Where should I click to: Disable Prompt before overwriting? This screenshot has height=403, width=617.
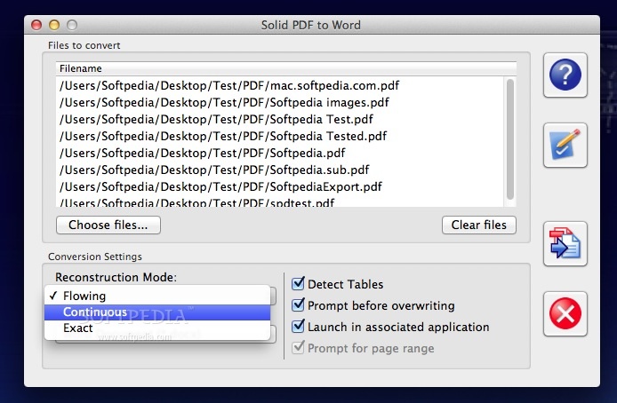pyautogui.click(x=298, y=304)
